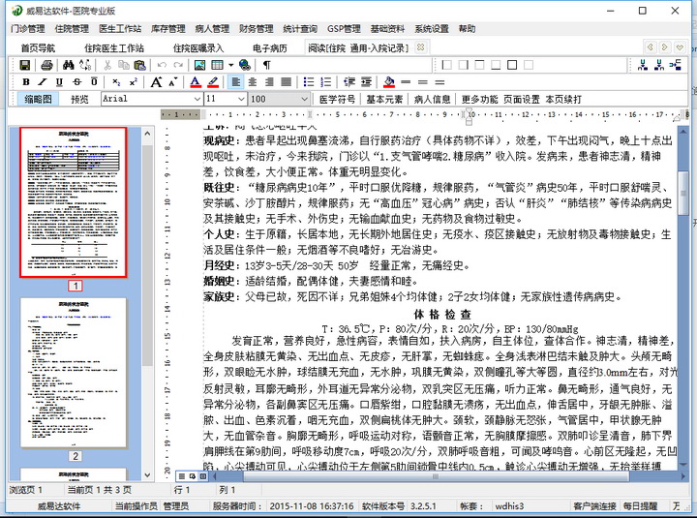Click the paint bucket fill color swatch
Viewport: 697px width, 518px height.
click(389, 82)
